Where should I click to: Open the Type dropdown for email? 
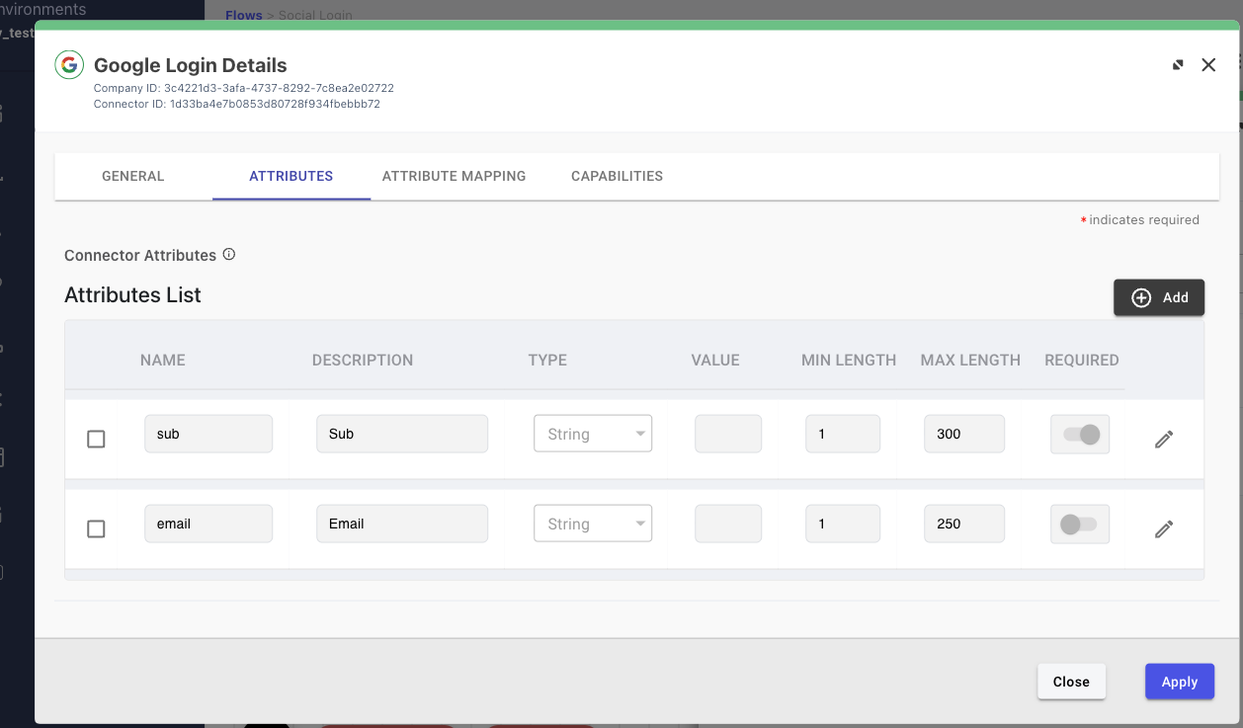tap(593, 524)
